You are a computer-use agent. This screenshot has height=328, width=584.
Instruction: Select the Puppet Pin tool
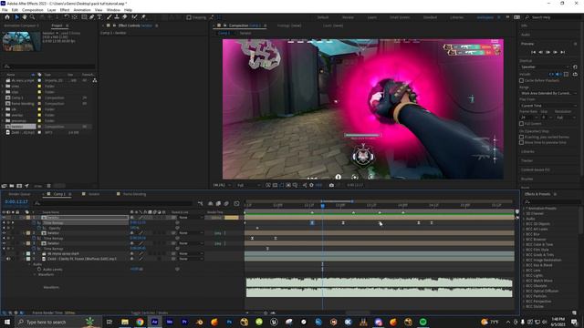(143, 17)
